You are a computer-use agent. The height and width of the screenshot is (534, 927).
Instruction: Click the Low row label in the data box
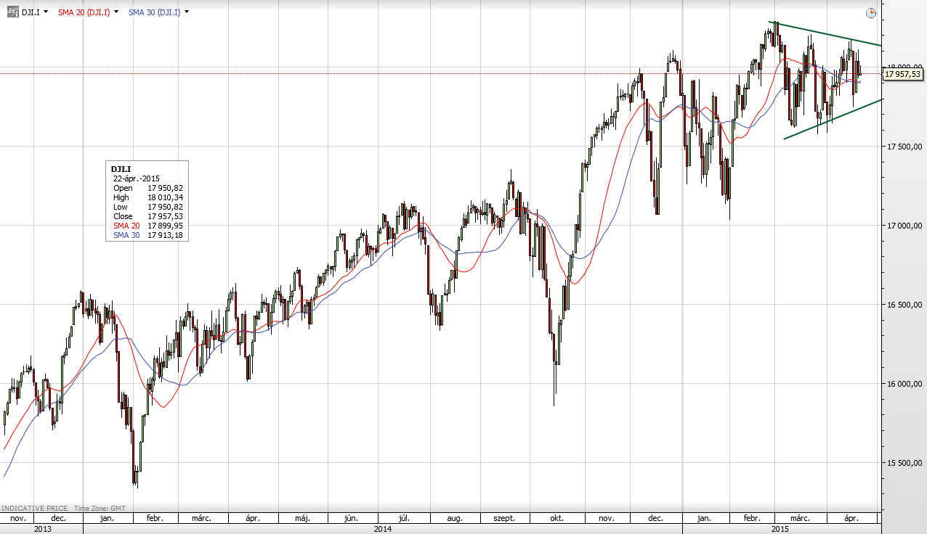(x=120, y=207)
